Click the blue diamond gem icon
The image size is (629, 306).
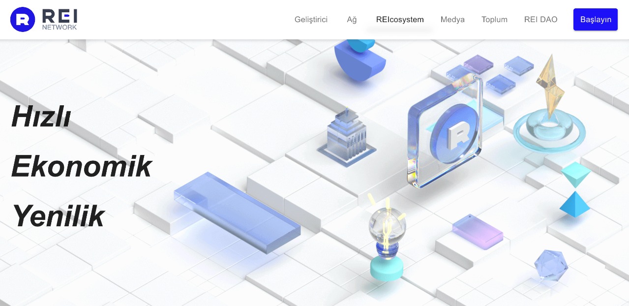[574, 204]
